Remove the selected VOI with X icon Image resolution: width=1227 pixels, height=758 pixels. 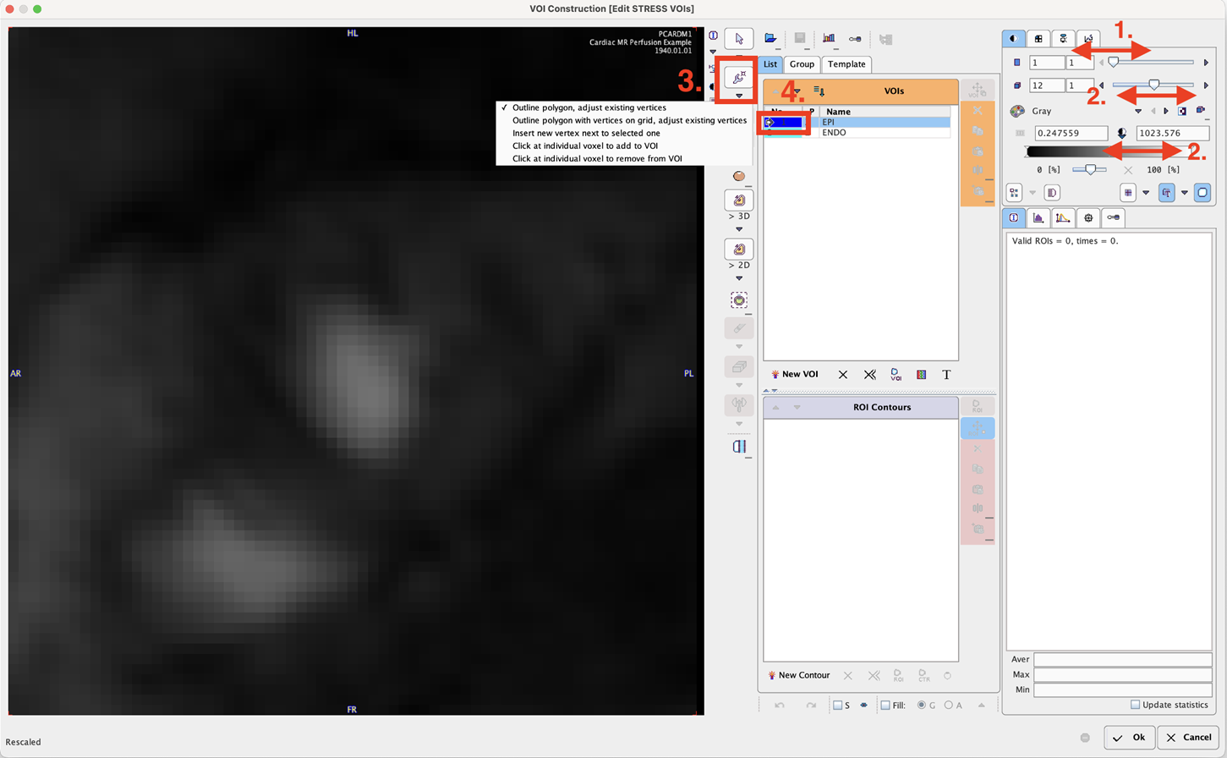(843, 375)
